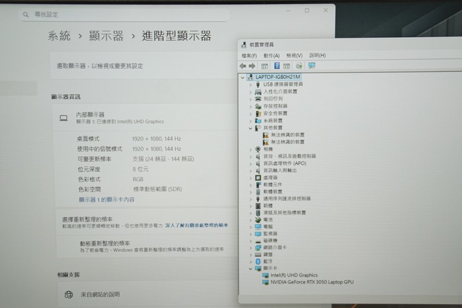Viewport: 462px width, 308px height.
Task: Click the Back arrow in Device Manager toolbar
Action: pos(243,66)
